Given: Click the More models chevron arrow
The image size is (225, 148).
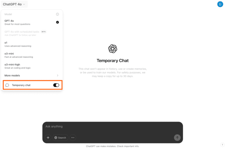Looking at the screenshot, I should [x=58, y=75].
